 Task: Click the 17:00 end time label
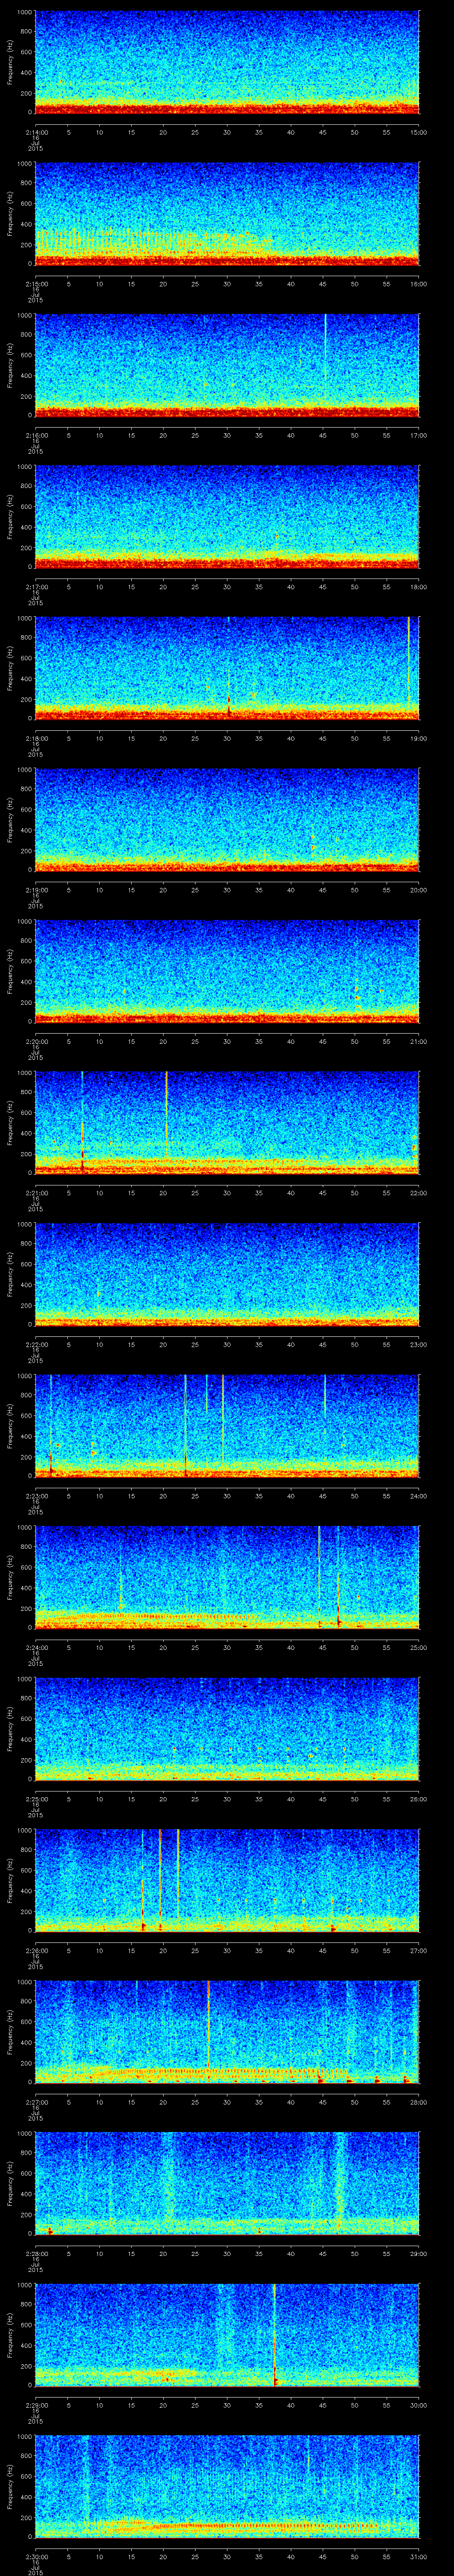[418, 435]
